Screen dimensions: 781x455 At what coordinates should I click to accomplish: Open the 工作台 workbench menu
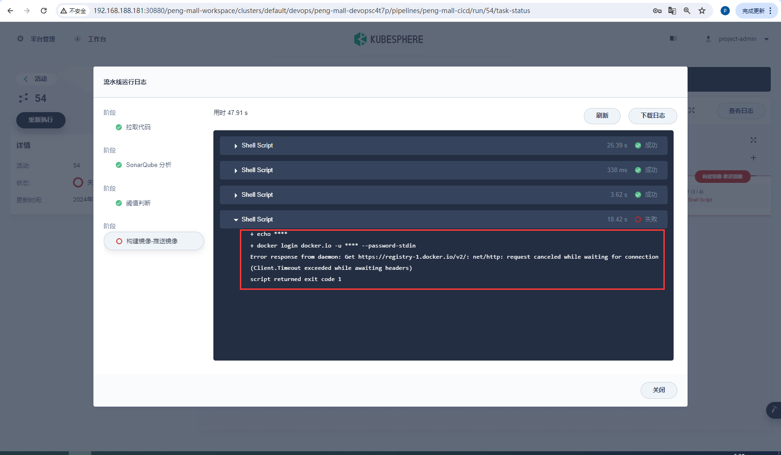91,39
